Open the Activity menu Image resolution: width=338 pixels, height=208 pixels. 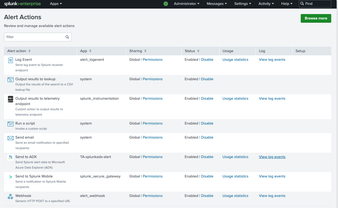point(266,4)
